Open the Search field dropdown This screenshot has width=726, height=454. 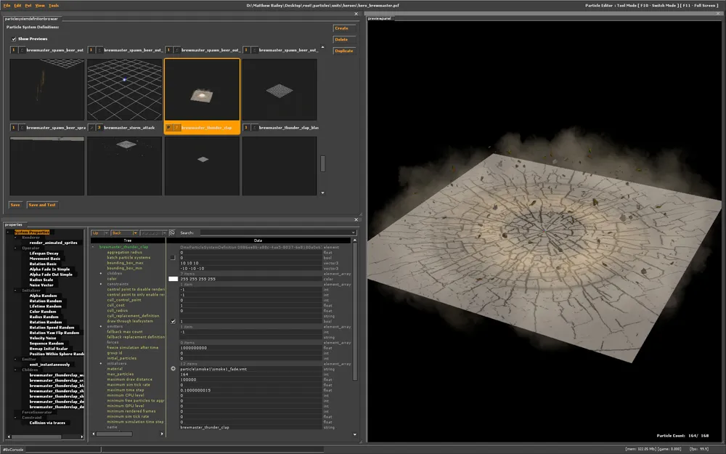point(353,233)
